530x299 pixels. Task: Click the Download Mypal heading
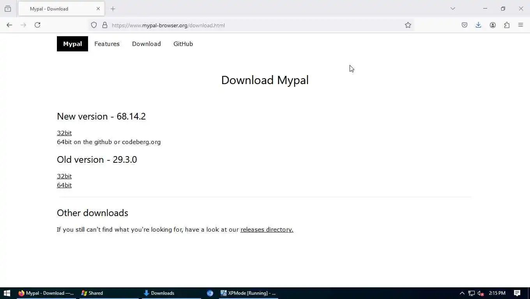(265, 80)
